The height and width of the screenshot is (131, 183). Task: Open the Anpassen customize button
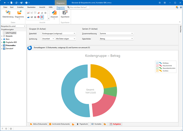tap(54, 15)
